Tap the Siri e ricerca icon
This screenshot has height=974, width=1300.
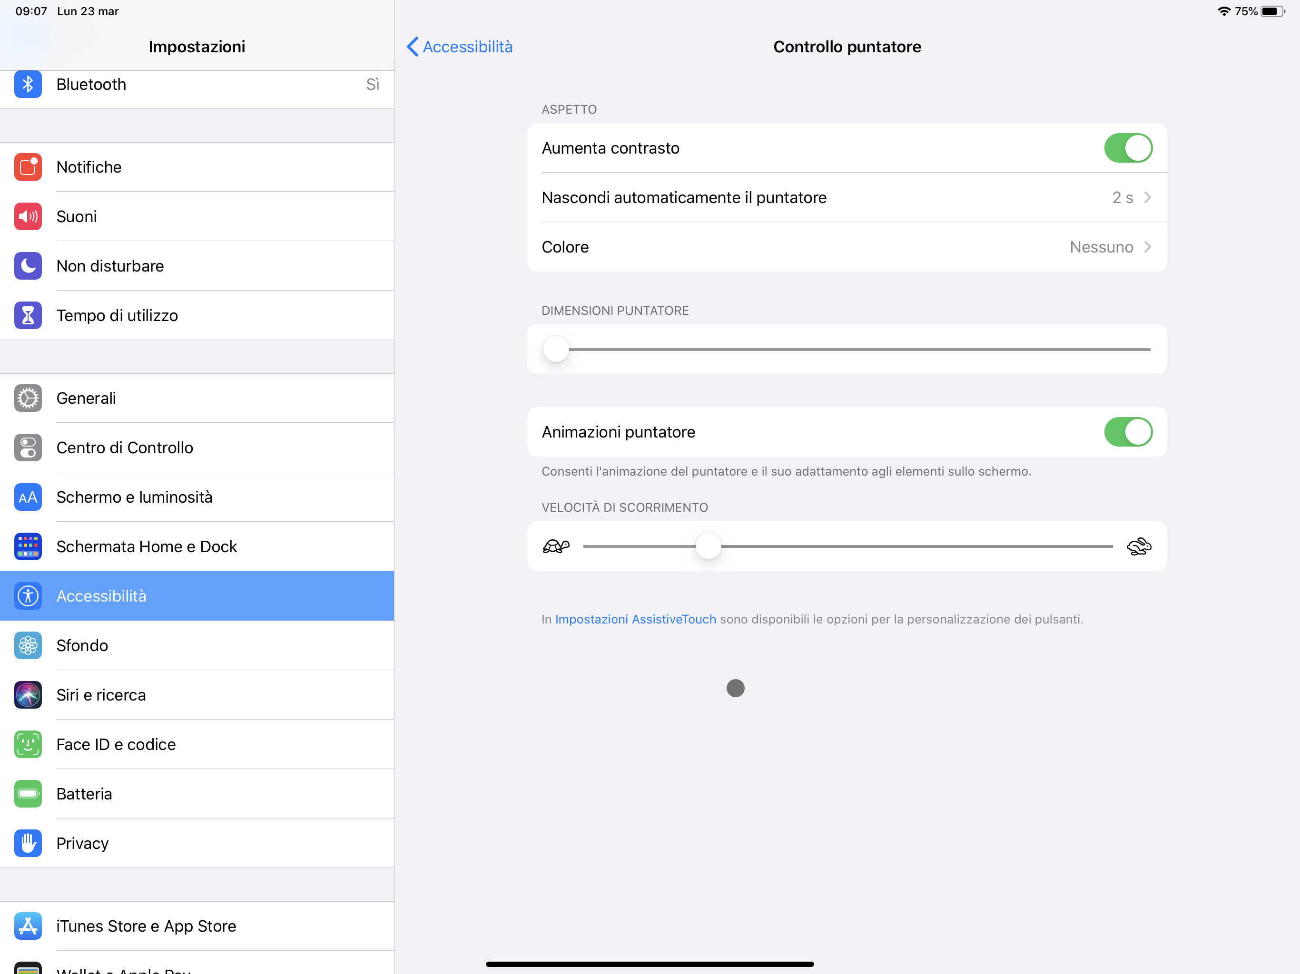point(28,695)
